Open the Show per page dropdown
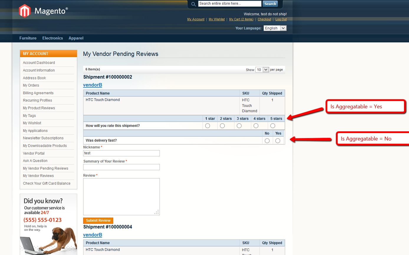Viewport: 409px width, 255px height. (262, 70)
